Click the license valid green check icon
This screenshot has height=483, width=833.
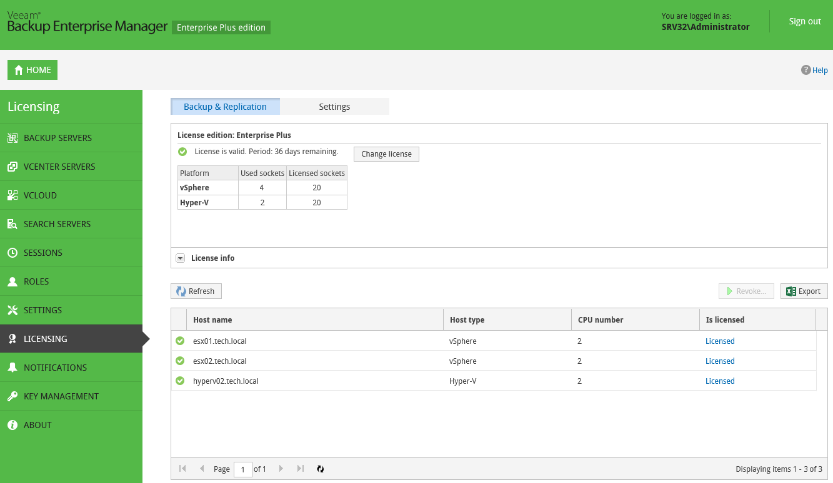tap(182, 152)
